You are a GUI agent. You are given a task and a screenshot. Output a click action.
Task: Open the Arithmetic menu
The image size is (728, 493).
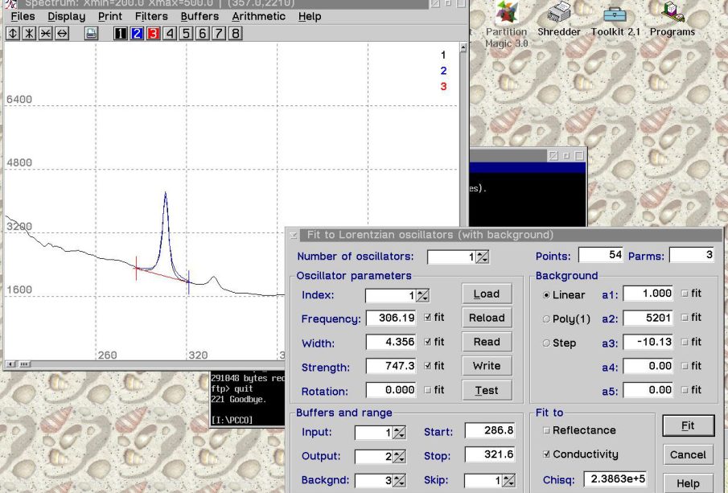(x=258, y=16)
